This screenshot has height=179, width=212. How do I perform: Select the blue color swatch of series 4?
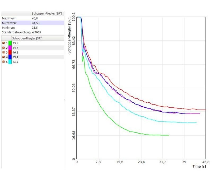(10, 57)
